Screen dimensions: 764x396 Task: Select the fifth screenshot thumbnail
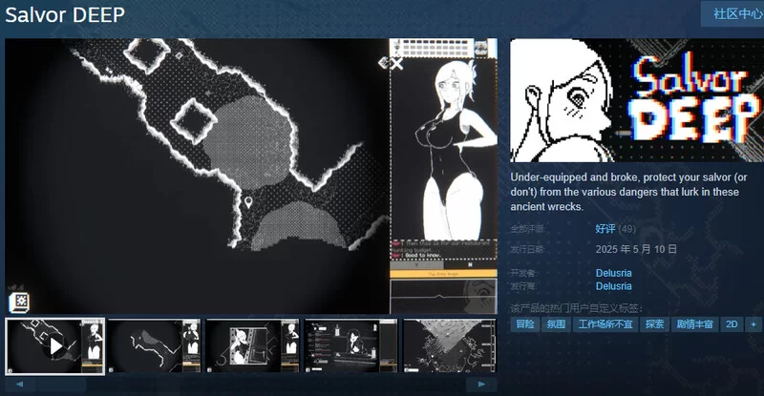pos(450,346)
